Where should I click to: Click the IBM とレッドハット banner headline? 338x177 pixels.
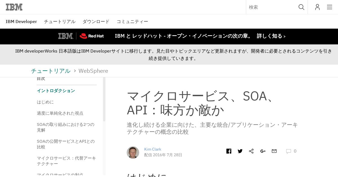[183, 36]
